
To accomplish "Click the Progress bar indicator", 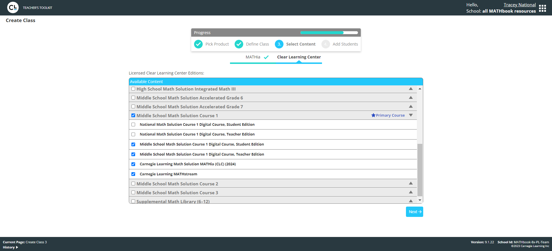I will click(329, 33).
